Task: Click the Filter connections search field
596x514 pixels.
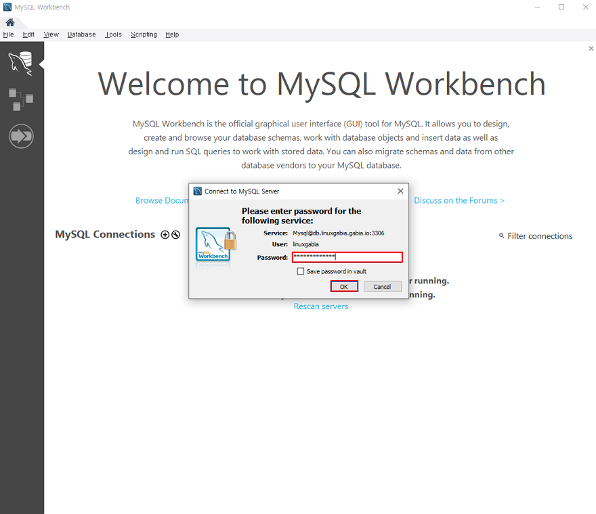Action: point(540,236)
